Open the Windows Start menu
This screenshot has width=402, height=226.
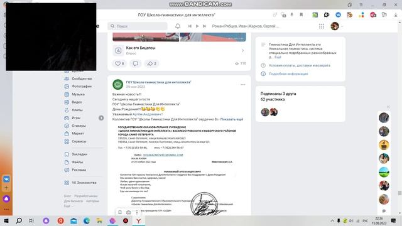click(6, 220)
